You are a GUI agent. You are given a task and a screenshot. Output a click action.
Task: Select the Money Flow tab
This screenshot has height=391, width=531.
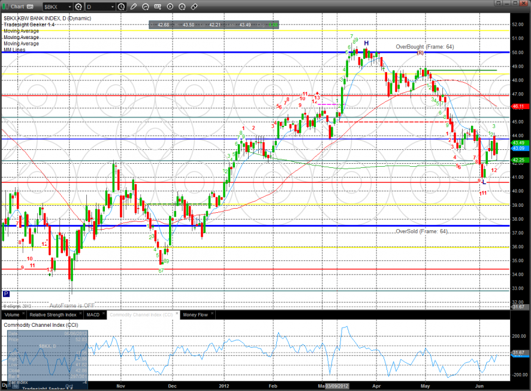(x=195, y=314)
